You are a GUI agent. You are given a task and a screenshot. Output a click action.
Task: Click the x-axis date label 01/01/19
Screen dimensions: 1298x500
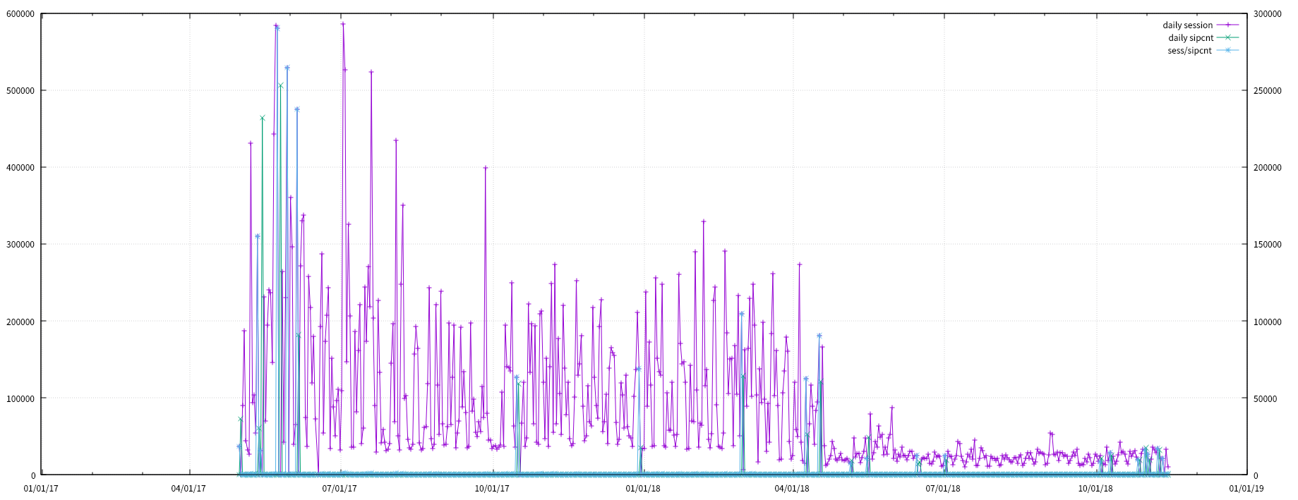1246,488
